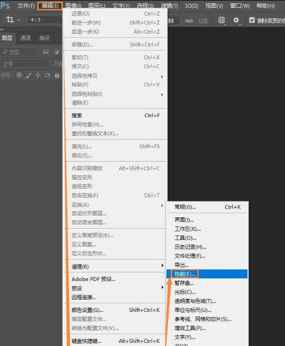Screen dimensions: 285x346
Task: Open 界面(I)... preferences
Action: click(207, 220)
